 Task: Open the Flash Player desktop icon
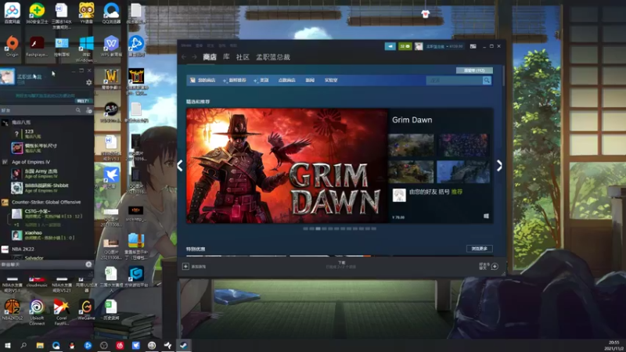[x=37, y=45]
